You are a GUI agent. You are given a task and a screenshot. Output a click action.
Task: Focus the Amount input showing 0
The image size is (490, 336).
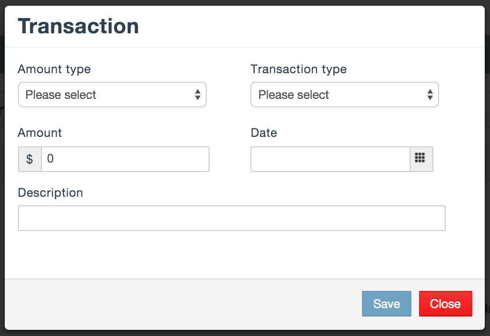click(125, 159)
